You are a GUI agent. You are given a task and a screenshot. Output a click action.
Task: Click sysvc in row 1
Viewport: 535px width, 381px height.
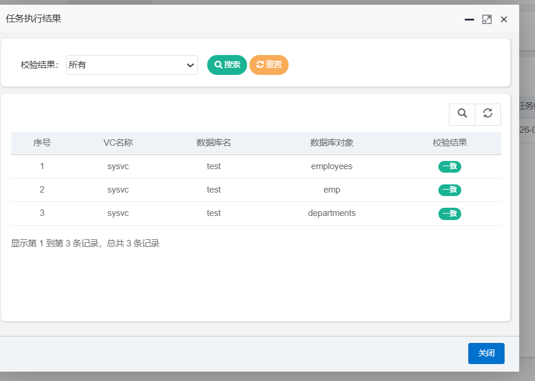(118, 166)
